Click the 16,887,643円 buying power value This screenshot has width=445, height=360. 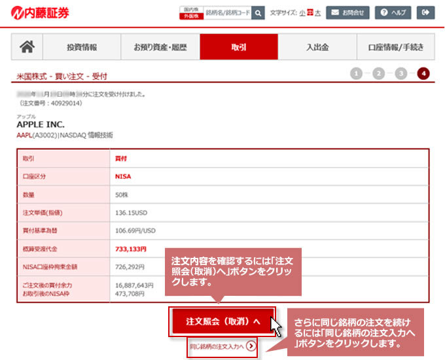coord(134,285)
